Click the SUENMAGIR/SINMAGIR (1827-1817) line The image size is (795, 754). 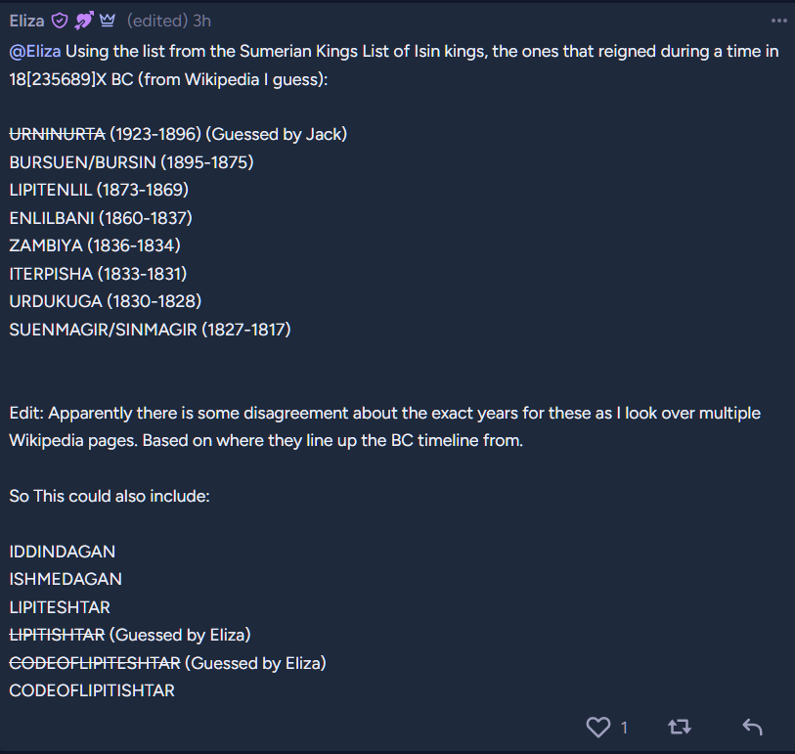(x=150, y=330)
